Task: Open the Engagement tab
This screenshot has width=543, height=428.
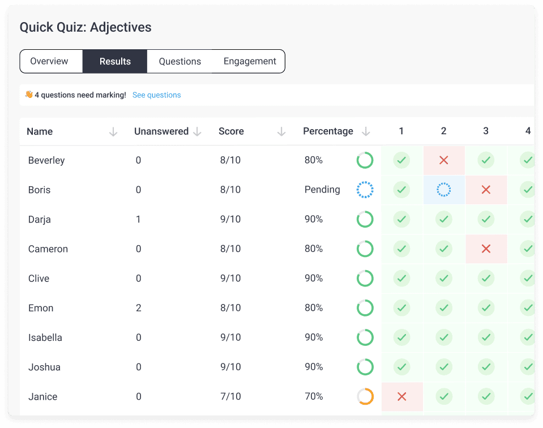Action: 250,61
